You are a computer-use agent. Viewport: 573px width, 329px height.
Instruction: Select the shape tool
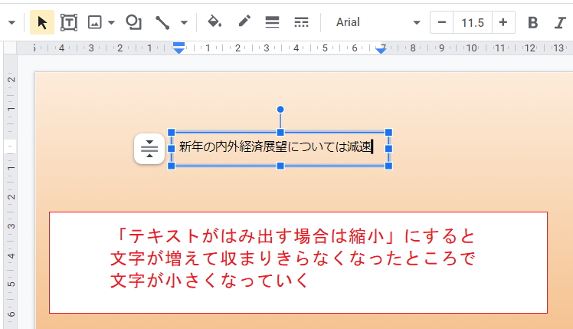click(133, 22)
